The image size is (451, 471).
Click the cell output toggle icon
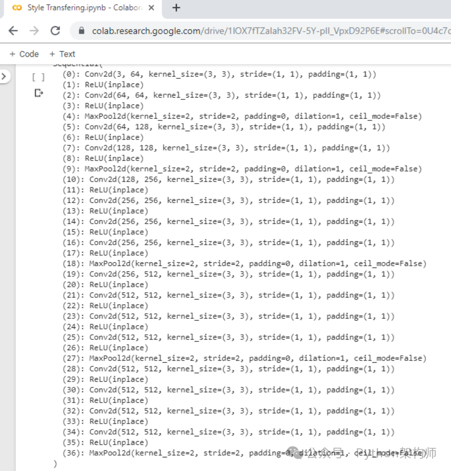point(38,93)
